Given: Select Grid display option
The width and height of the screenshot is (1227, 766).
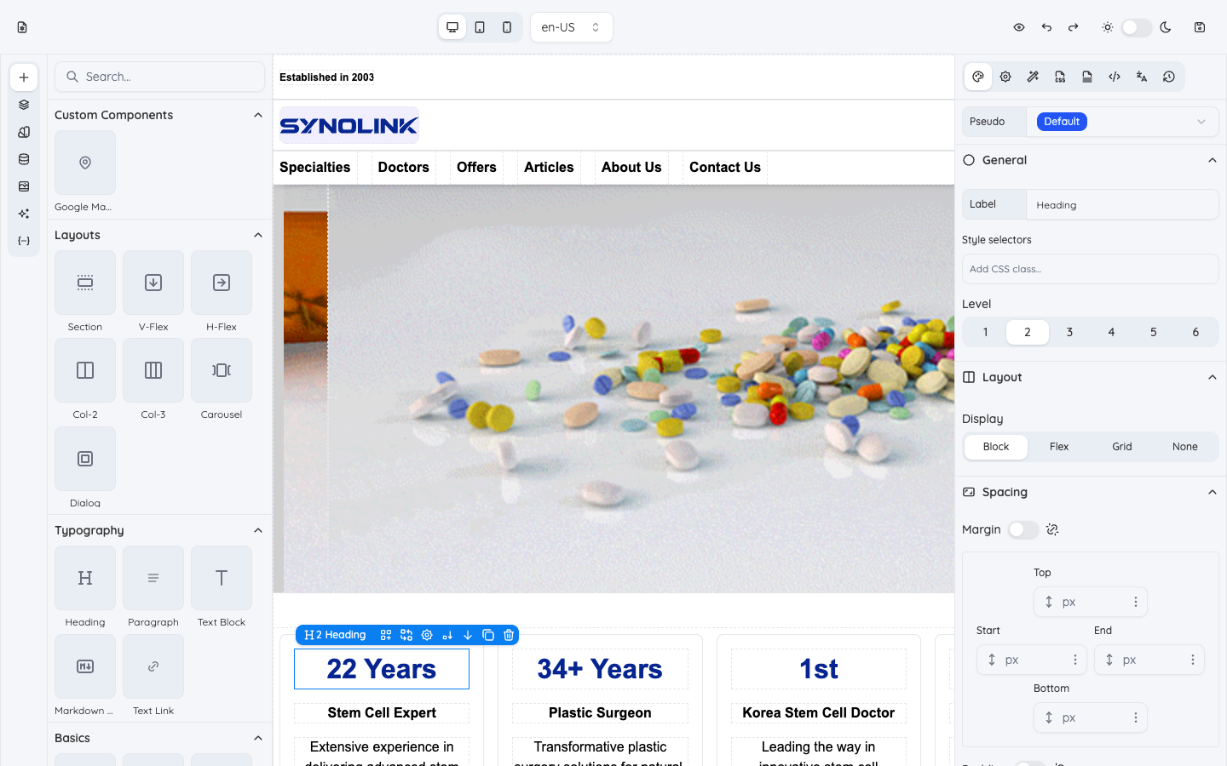Looking at the screenshot, I should (1122, 447).
